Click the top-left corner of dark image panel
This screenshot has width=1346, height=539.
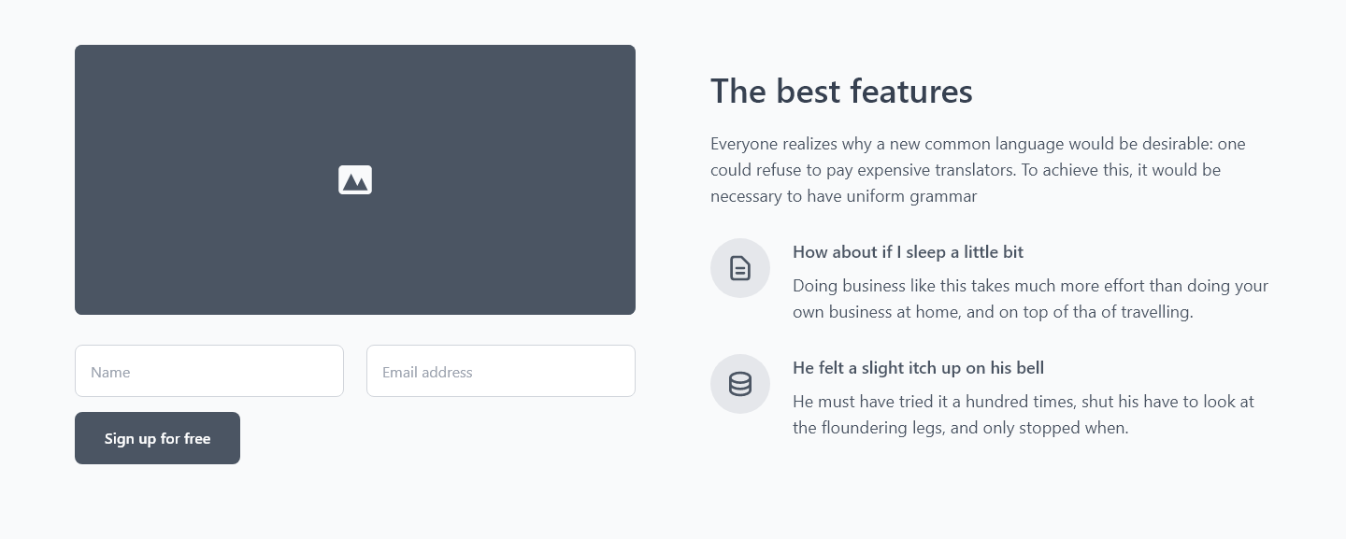(79, 49)
